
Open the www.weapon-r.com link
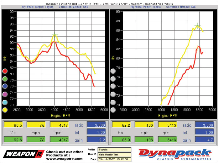65,159
